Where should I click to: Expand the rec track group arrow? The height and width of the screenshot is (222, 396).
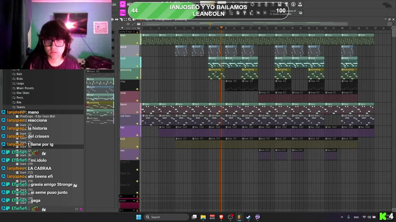coord(134,196)
